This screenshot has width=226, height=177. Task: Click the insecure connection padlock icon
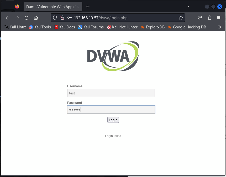(x=62, y=18)
